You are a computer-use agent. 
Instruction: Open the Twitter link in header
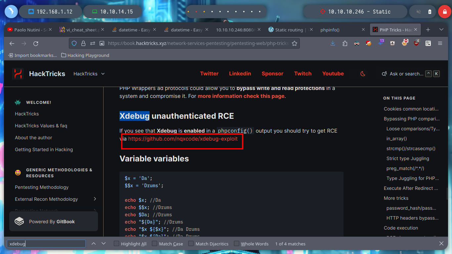point(209,74)
